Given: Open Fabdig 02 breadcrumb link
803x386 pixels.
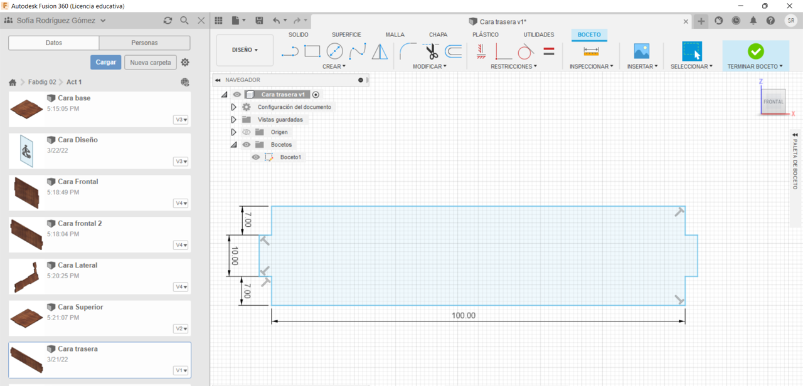Looking at the screenshot, I should coord(42,82).
